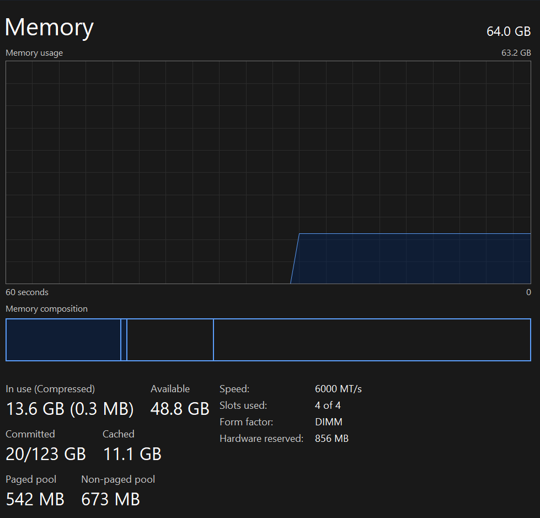
Task: Click the In use segment of composition bar
Action: (63, 340)
